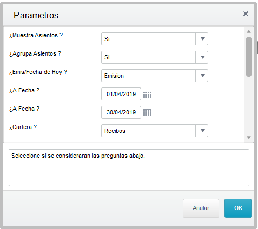Open calendar picker beside 30/04/2019 date
The image size is (258, 229).
point(147,112)
